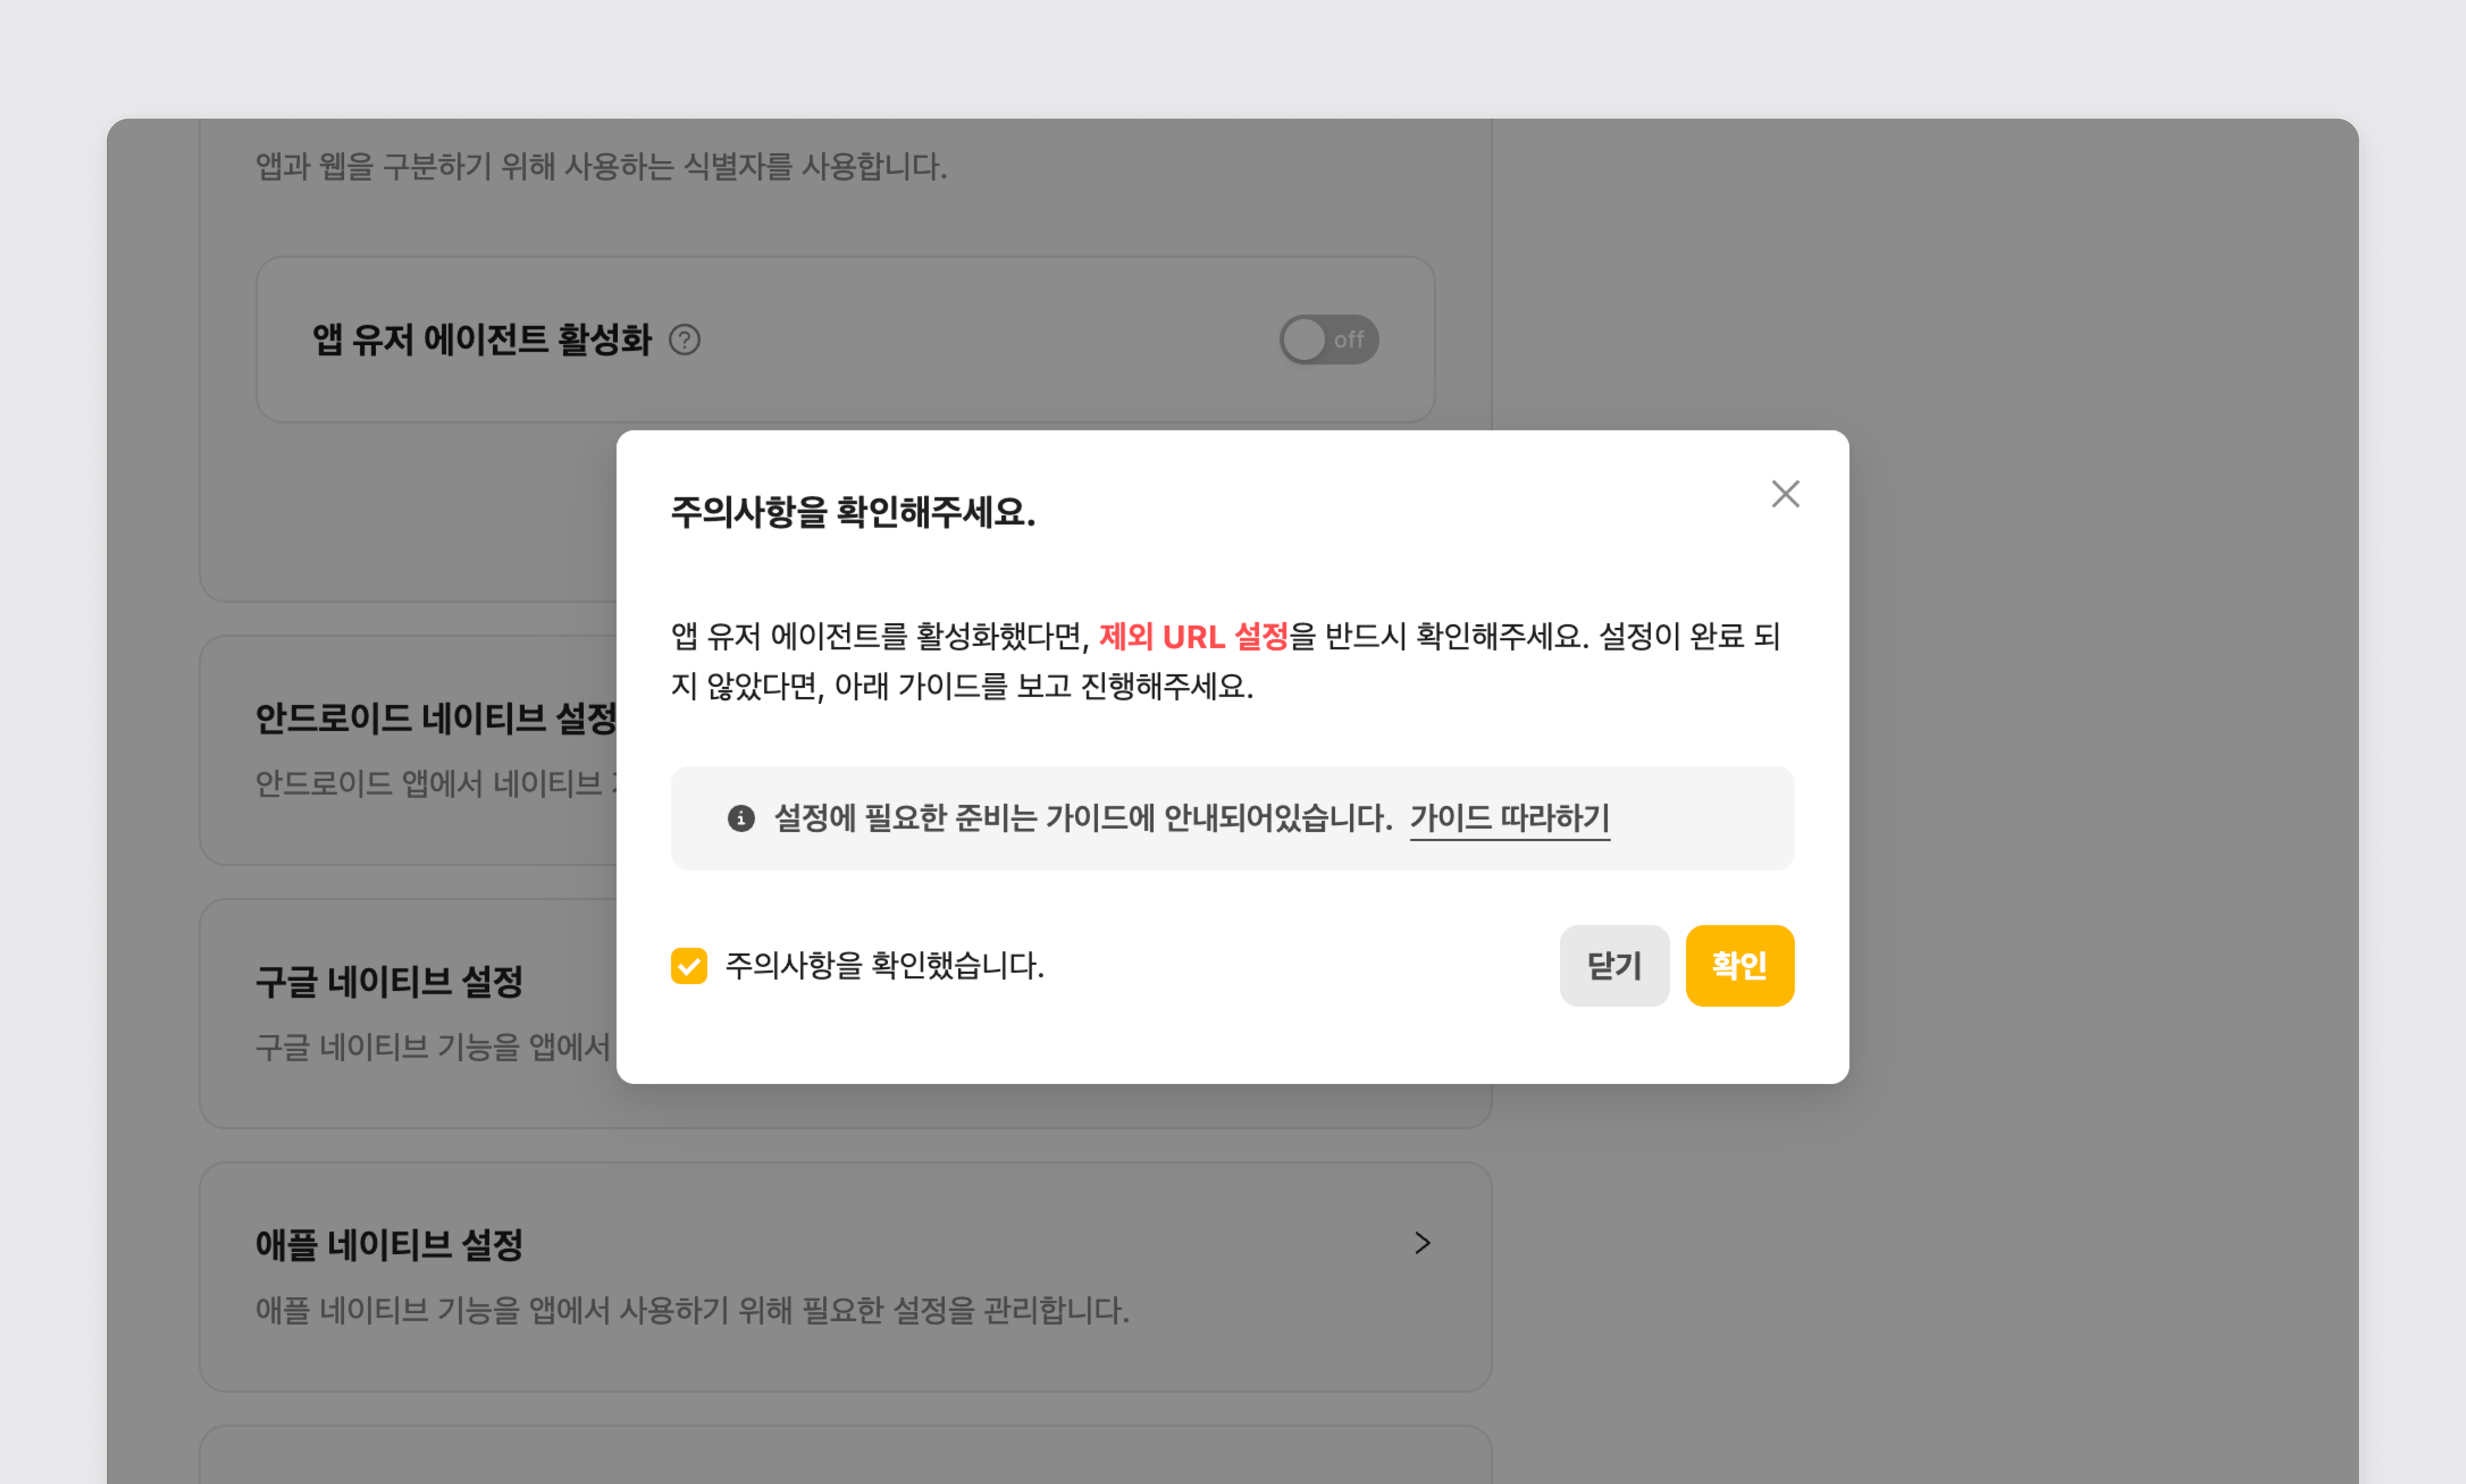Click the red 제외 URL 설정 text
This screenshot has height=1484, width=2466.
click(1193, 637)
